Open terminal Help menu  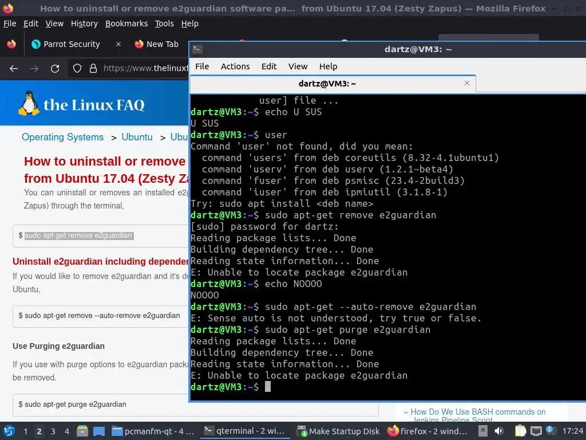click(328, 66)
